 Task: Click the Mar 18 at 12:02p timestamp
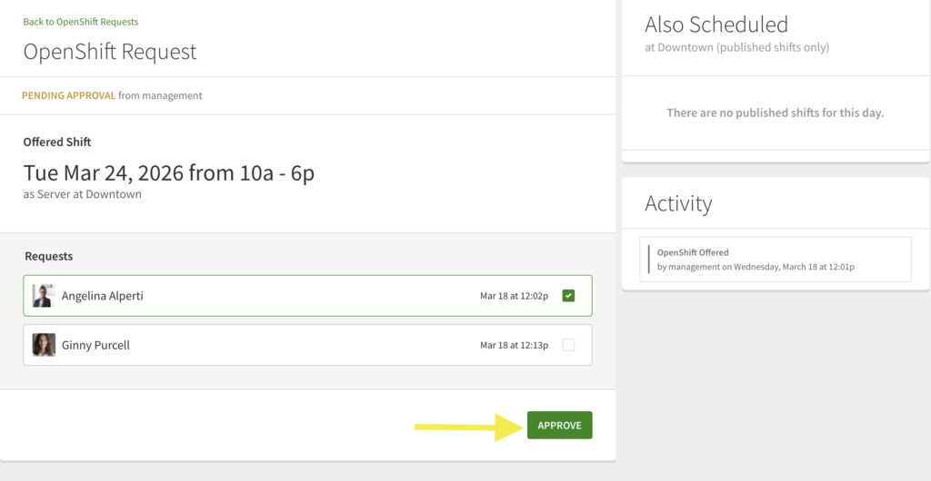[x=513, y=296]
